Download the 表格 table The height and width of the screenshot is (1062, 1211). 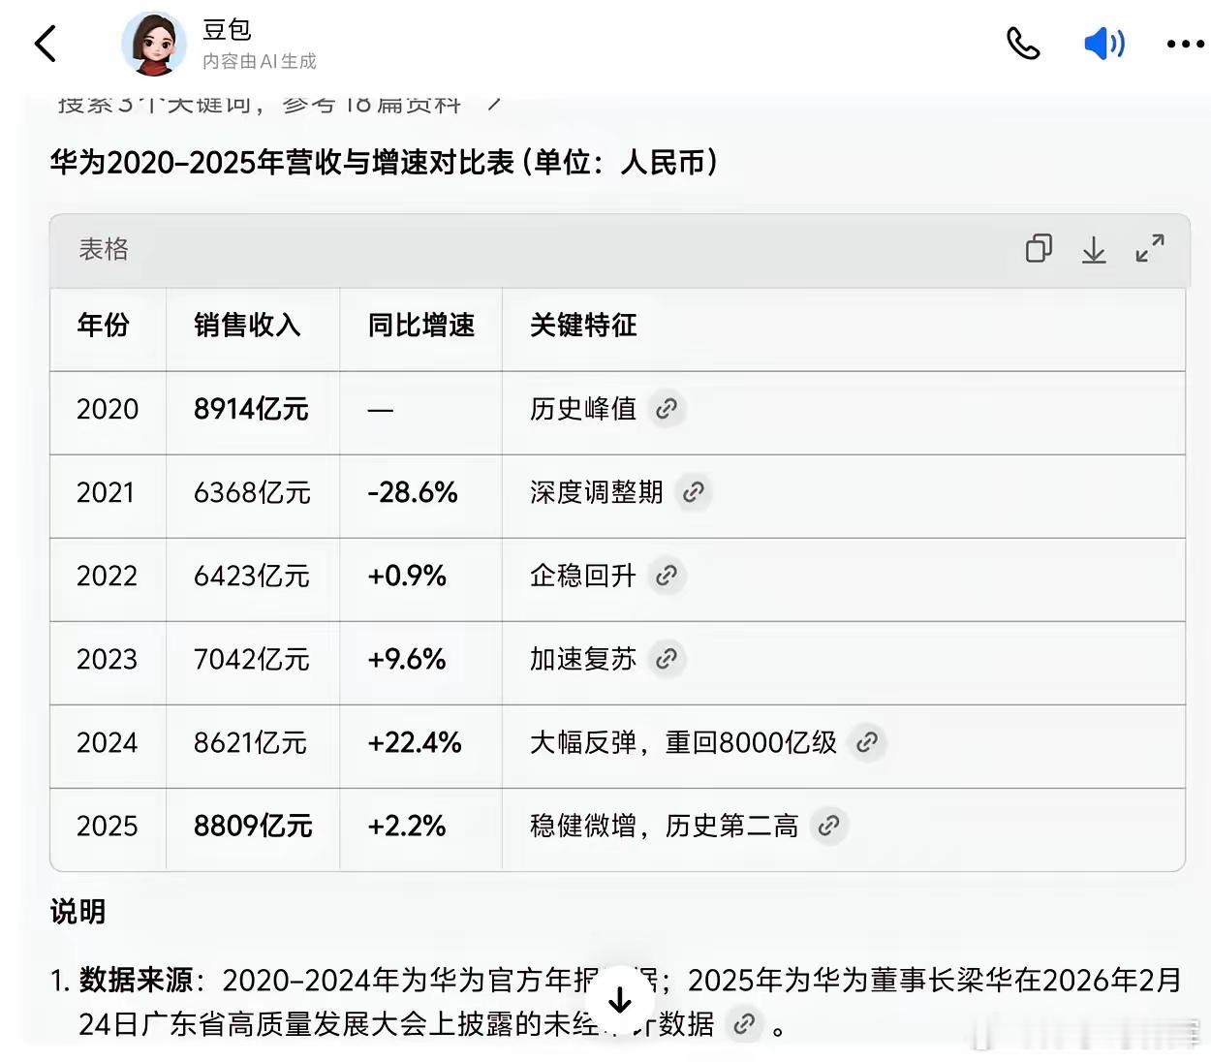point(1094,250)
